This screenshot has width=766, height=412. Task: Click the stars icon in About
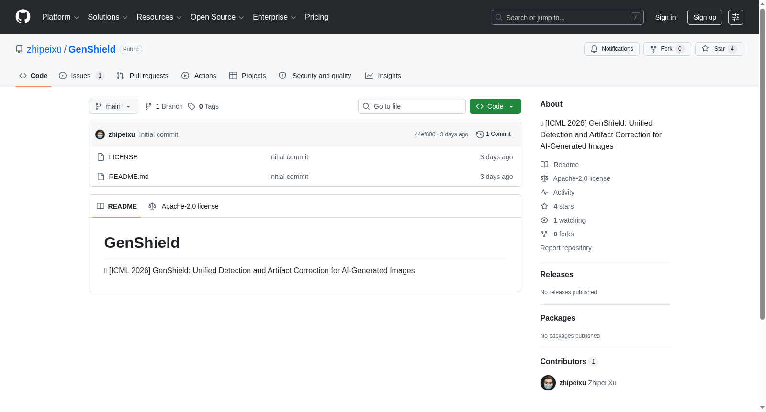click(x=544, y=206)
